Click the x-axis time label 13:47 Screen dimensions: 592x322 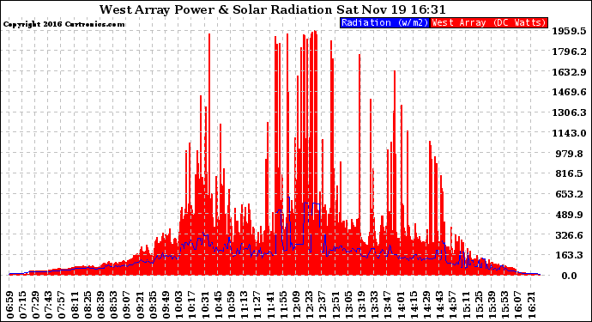pos(388,305)
